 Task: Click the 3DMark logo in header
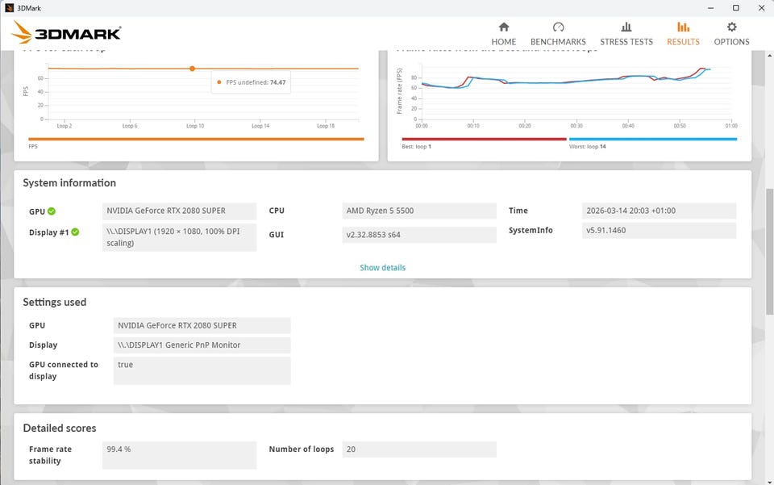click(65, 32)
